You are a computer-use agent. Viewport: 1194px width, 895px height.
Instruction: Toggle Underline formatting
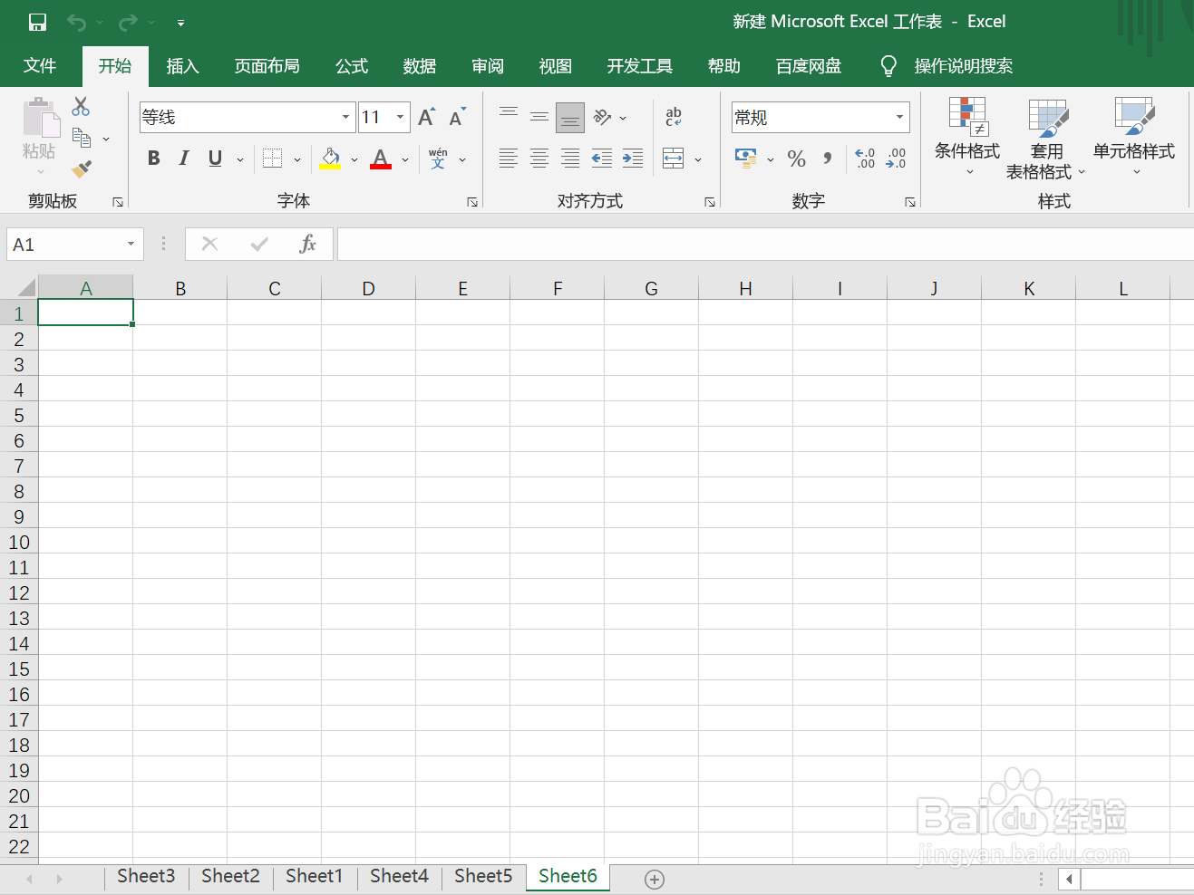point(215,159)
